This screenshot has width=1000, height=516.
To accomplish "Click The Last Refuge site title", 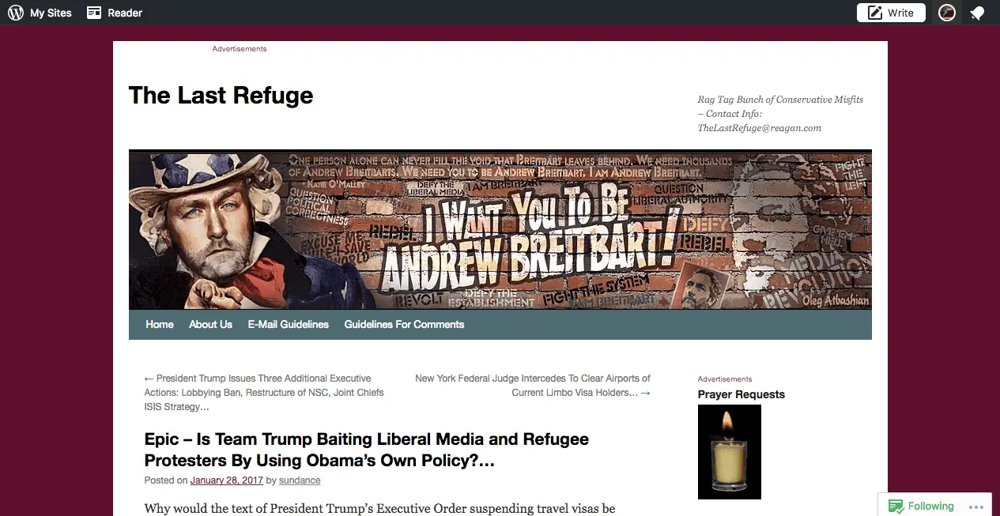I will (x=221, y=96).
